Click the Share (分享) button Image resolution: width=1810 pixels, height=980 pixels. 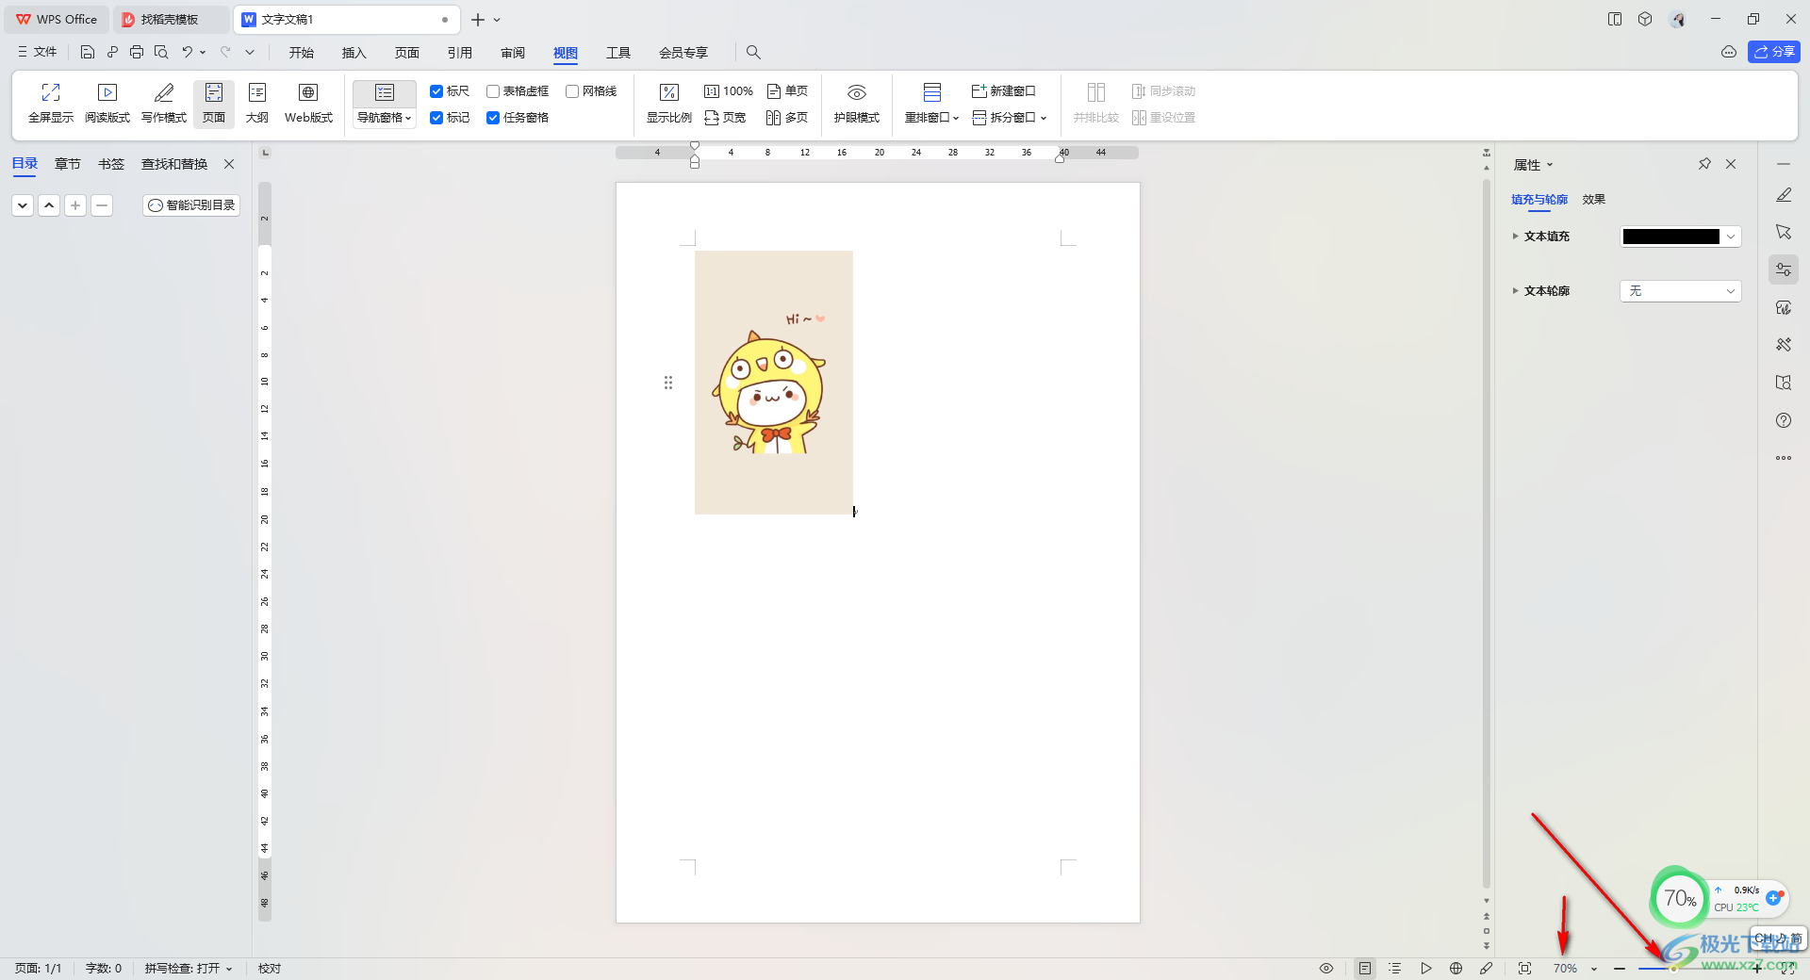pos(1774,52)
